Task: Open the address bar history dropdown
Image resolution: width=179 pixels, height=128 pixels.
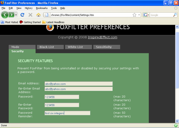Action: click(x=139, y=15)
